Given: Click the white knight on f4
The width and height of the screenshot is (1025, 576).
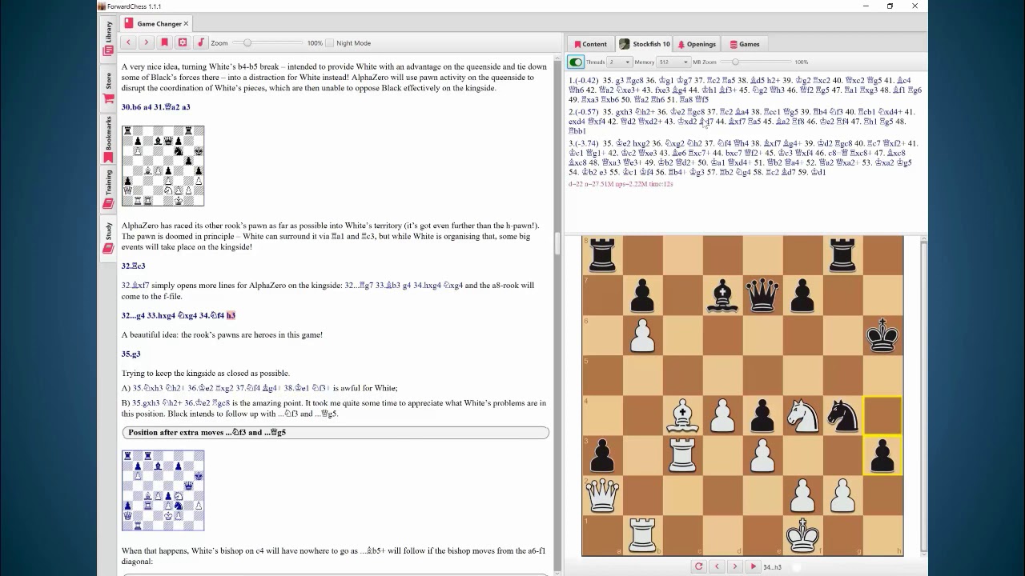Looking at the screenshot, I should pos(802,415).
